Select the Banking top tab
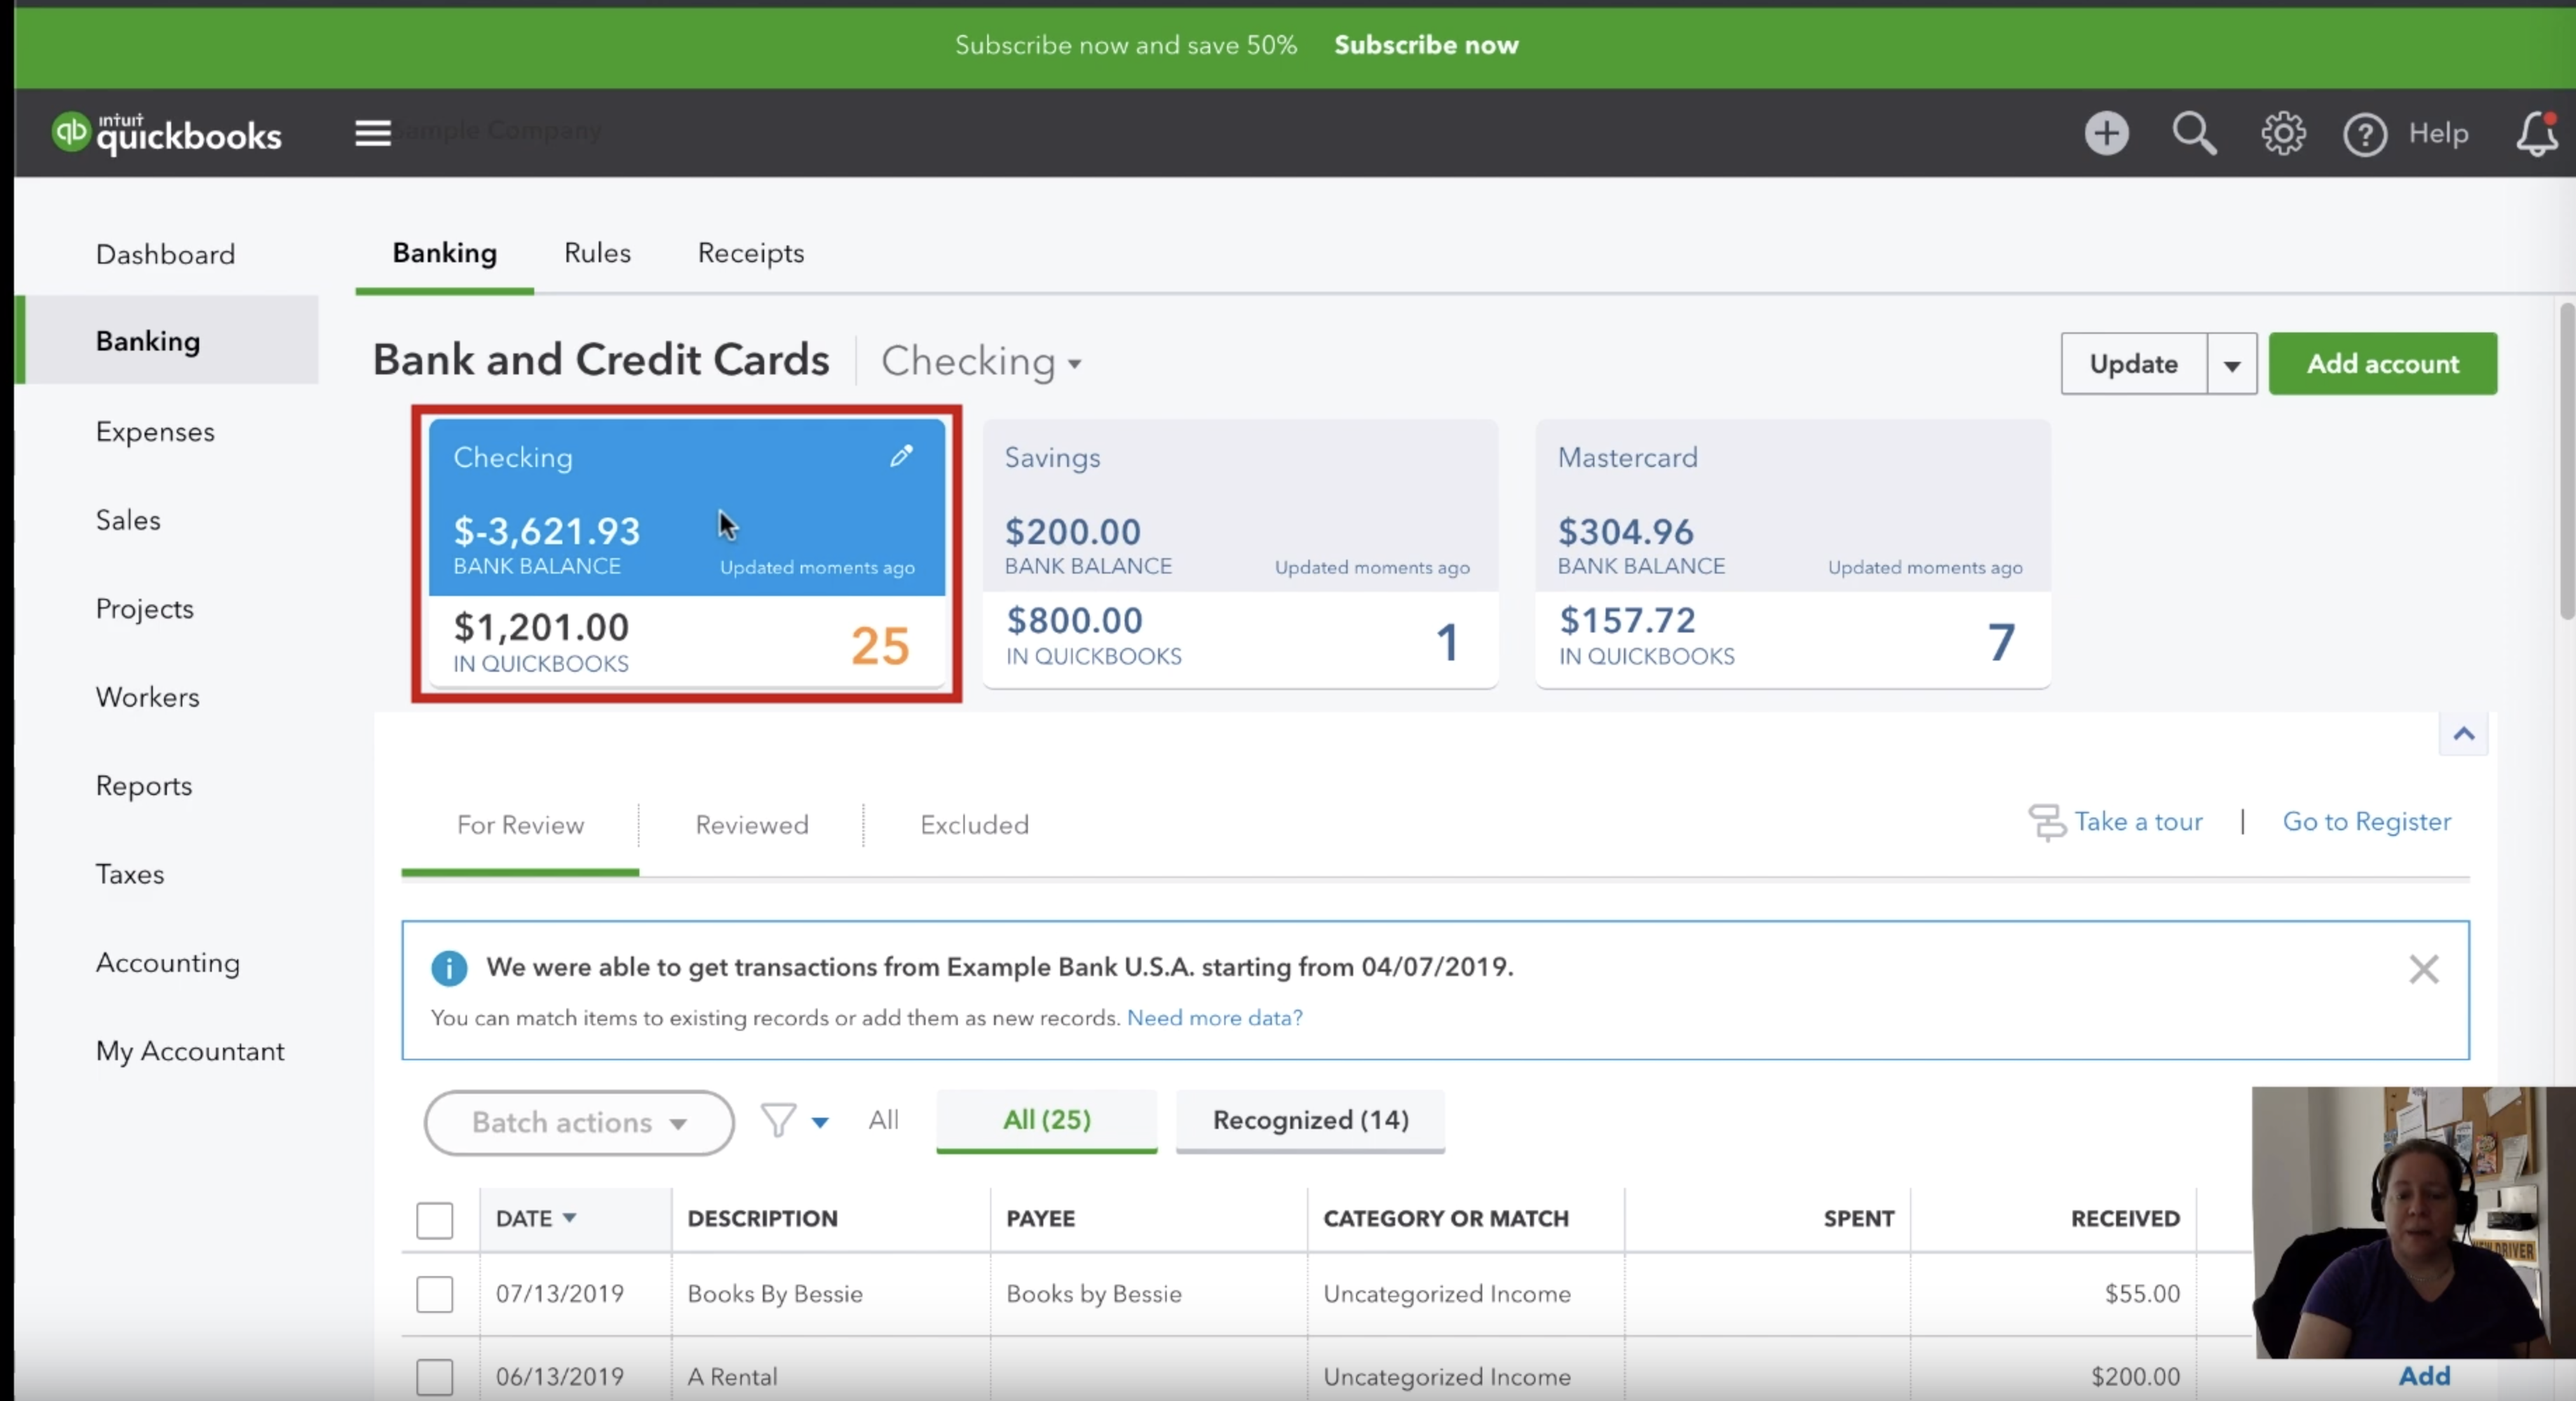Viewport: 2576px width, 1401px height. tap(444, 253)
